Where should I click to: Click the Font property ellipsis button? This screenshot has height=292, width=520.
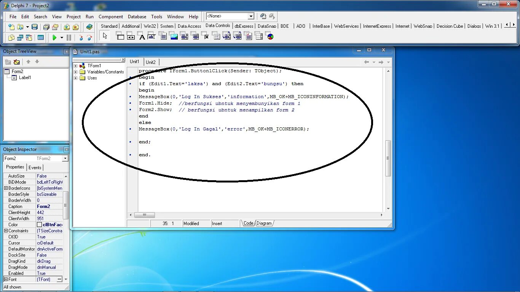point(59,279)
